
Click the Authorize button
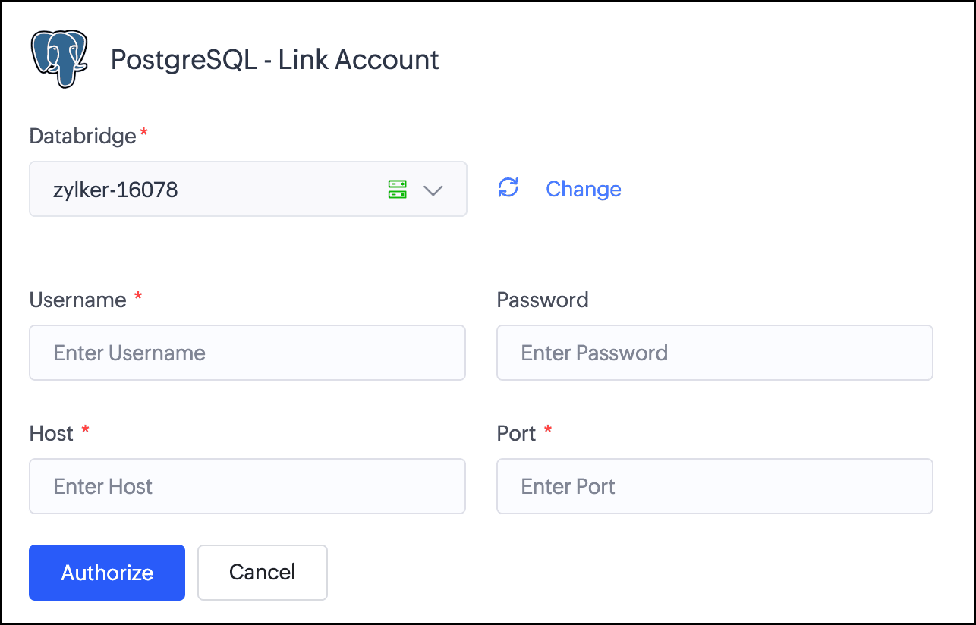point(107,573)
